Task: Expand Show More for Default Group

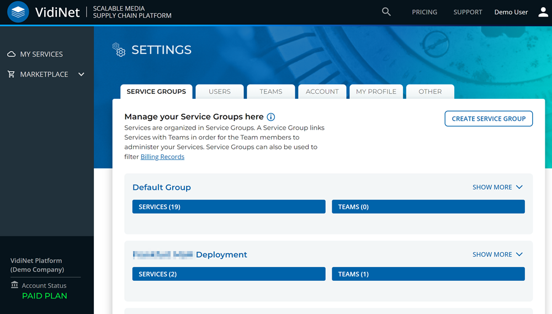Action: (497, 187)
